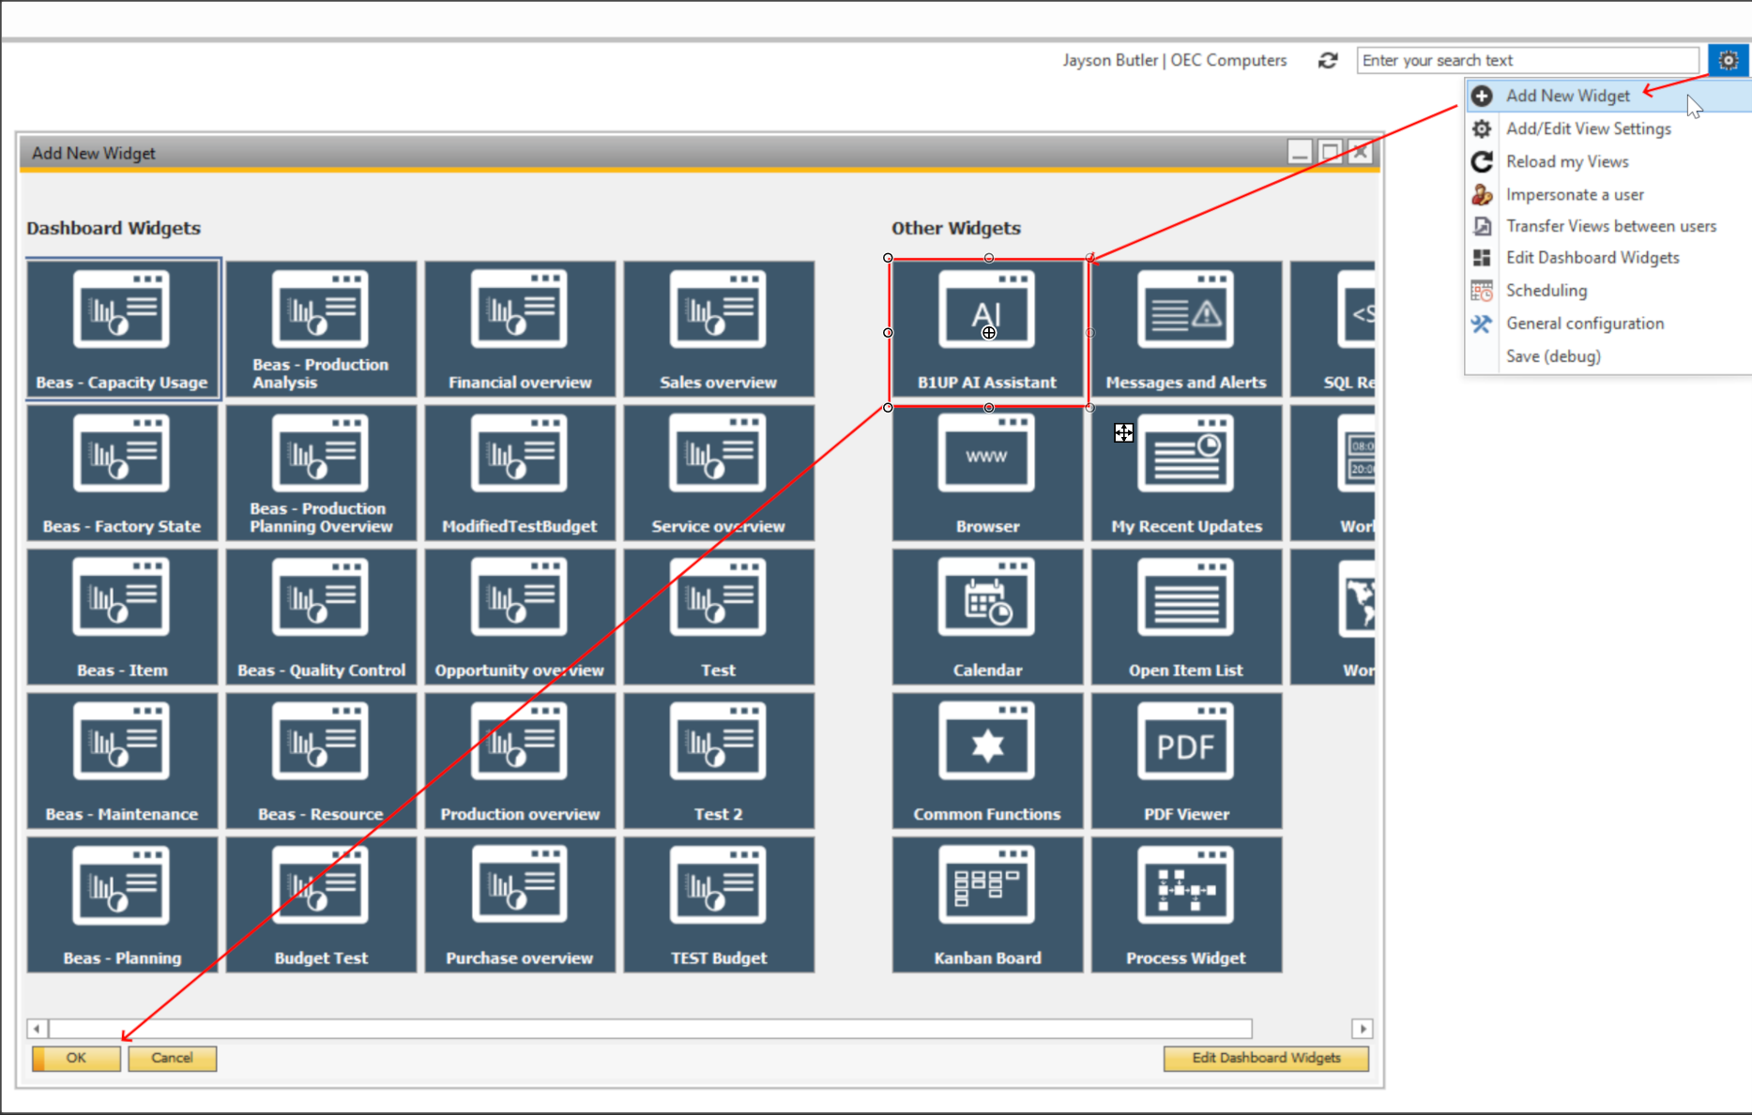Open the gear settings menu button

click(1728, 61)
